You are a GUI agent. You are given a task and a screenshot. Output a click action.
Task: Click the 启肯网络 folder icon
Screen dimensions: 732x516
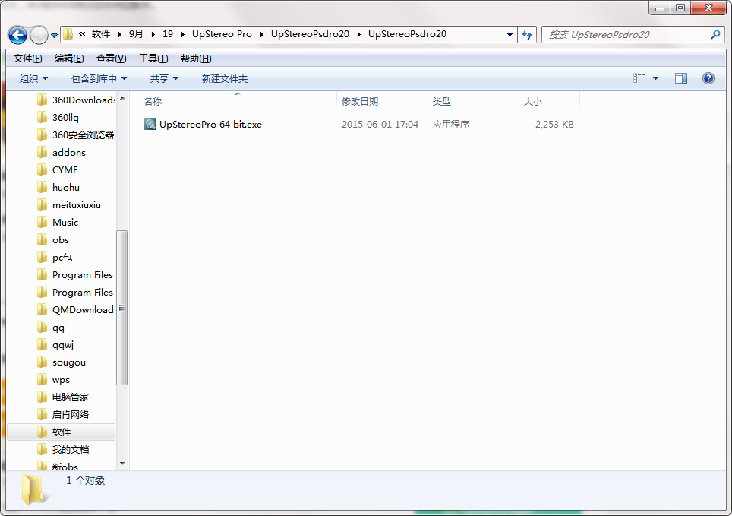coord(42,414)
